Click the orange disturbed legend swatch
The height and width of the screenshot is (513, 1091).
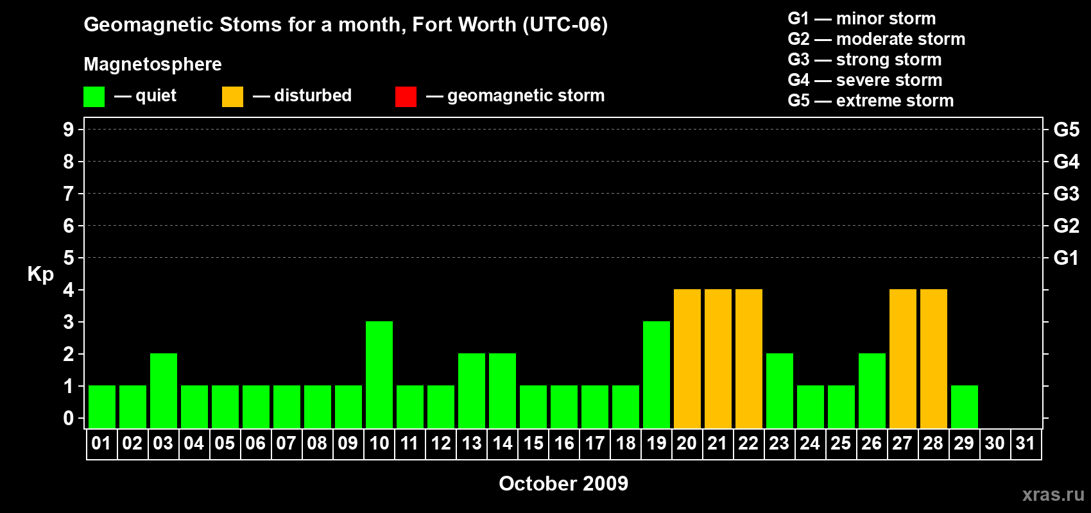232,97
